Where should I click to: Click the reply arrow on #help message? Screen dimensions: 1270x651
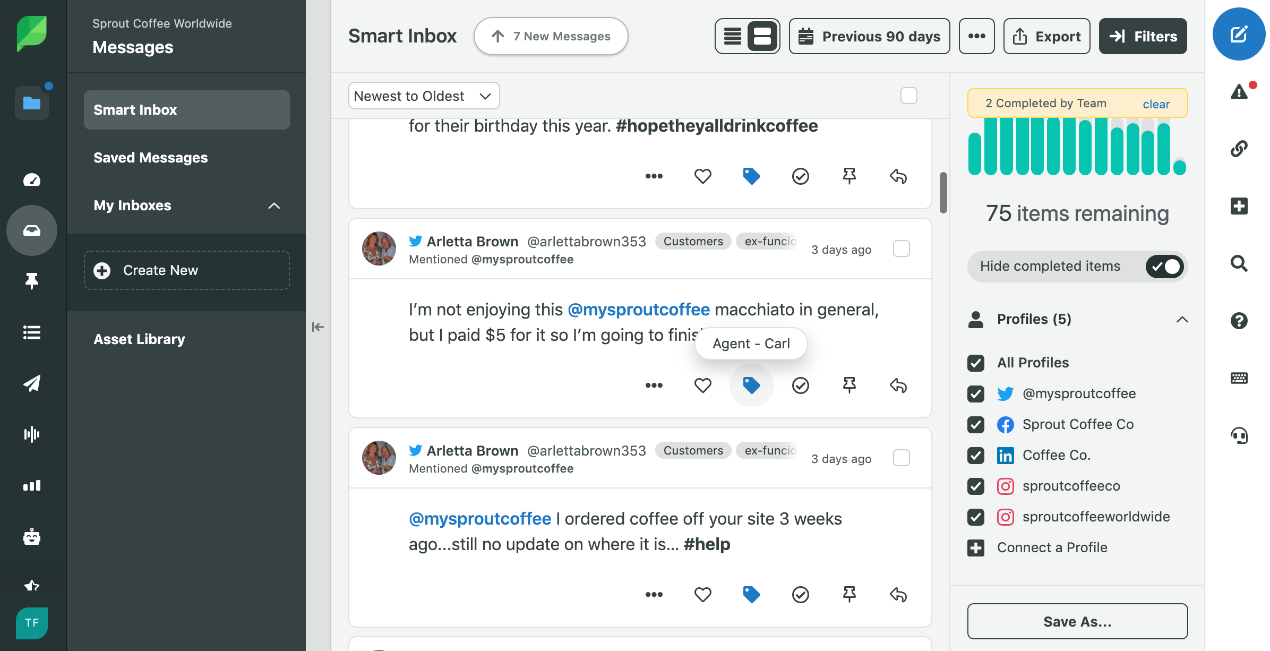898,595
